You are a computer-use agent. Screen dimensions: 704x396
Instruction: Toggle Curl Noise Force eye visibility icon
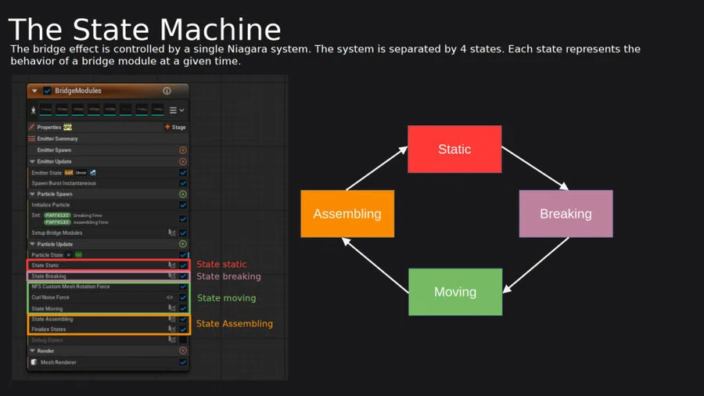click(x=170, y=297)
